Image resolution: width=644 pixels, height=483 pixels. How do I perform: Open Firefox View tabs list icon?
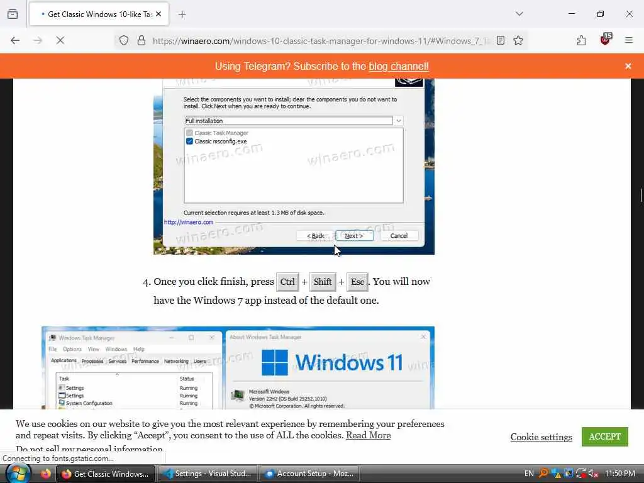tap(13, 14)
